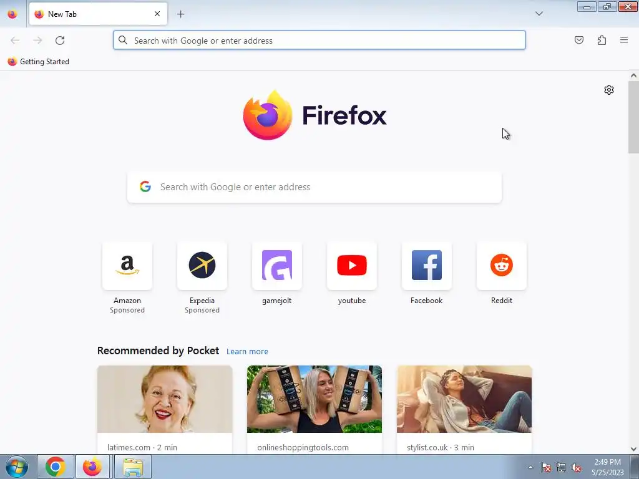Click the scrollbar up arrow

633,75
